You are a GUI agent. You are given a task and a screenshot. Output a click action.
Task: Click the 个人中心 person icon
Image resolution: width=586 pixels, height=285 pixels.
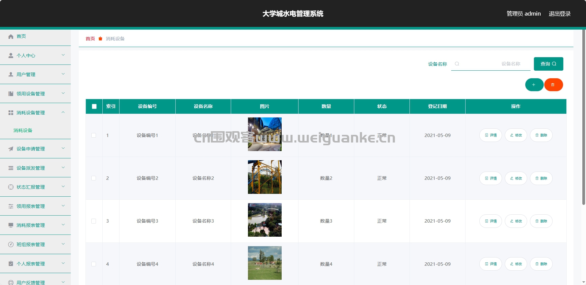(x=11, y=55)
